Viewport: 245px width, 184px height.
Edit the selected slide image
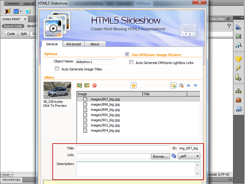click(87, 85)
